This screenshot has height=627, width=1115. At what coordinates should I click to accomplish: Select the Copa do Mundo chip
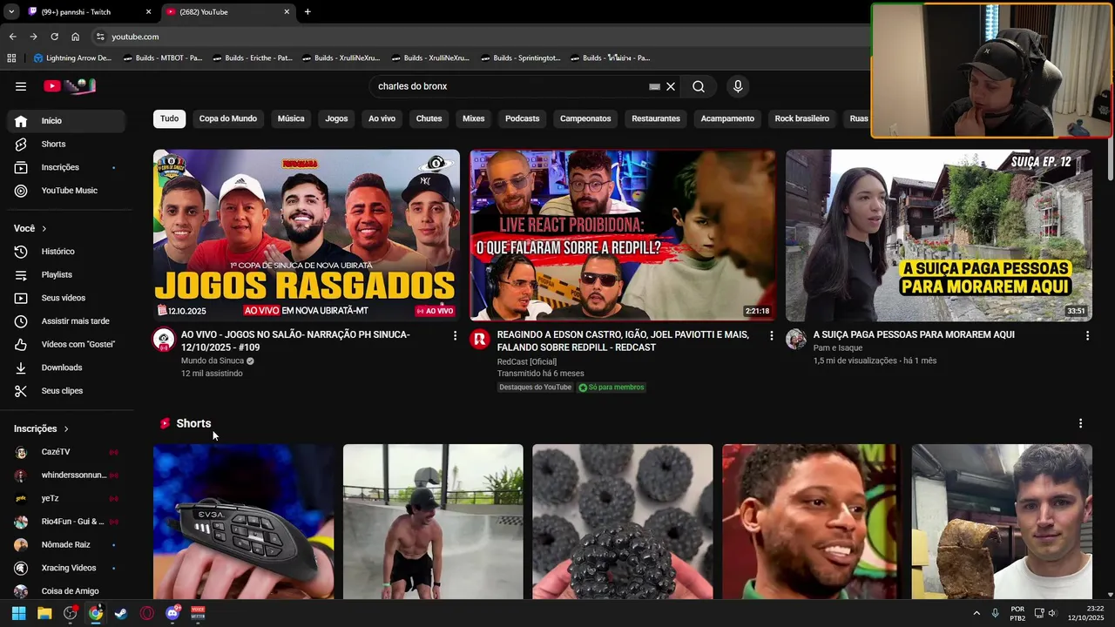click(228, 118)
